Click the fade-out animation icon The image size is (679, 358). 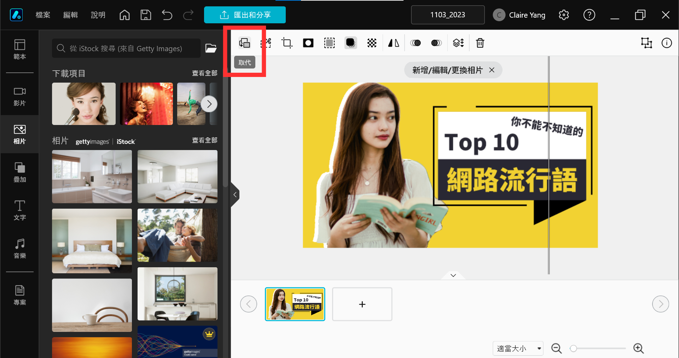click(x=436, y=43)
